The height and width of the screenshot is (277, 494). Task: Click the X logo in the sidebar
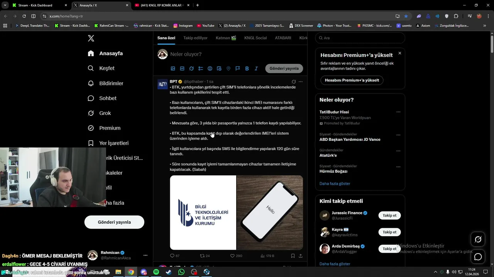click(91, 38)
